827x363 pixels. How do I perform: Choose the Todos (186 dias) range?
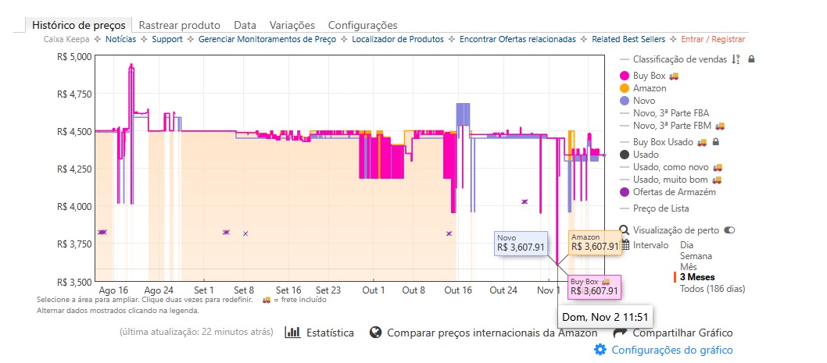[x=713, y=288]
